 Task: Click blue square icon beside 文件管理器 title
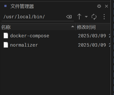tap(5, 6)
